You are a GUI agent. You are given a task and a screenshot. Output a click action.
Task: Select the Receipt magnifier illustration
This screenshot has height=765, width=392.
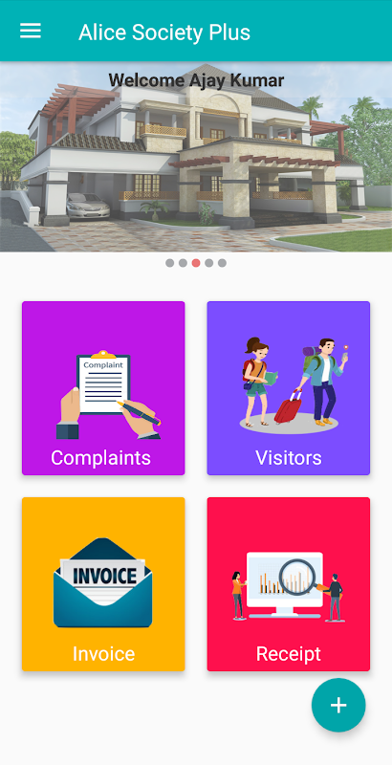(288, 587)
